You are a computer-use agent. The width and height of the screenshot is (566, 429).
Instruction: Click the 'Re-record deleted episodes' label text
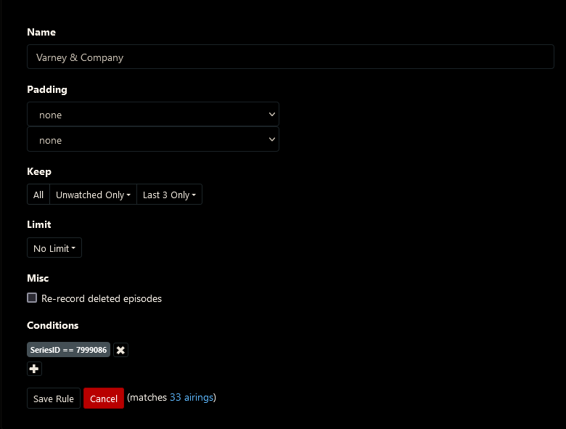(x=102, y=298)
